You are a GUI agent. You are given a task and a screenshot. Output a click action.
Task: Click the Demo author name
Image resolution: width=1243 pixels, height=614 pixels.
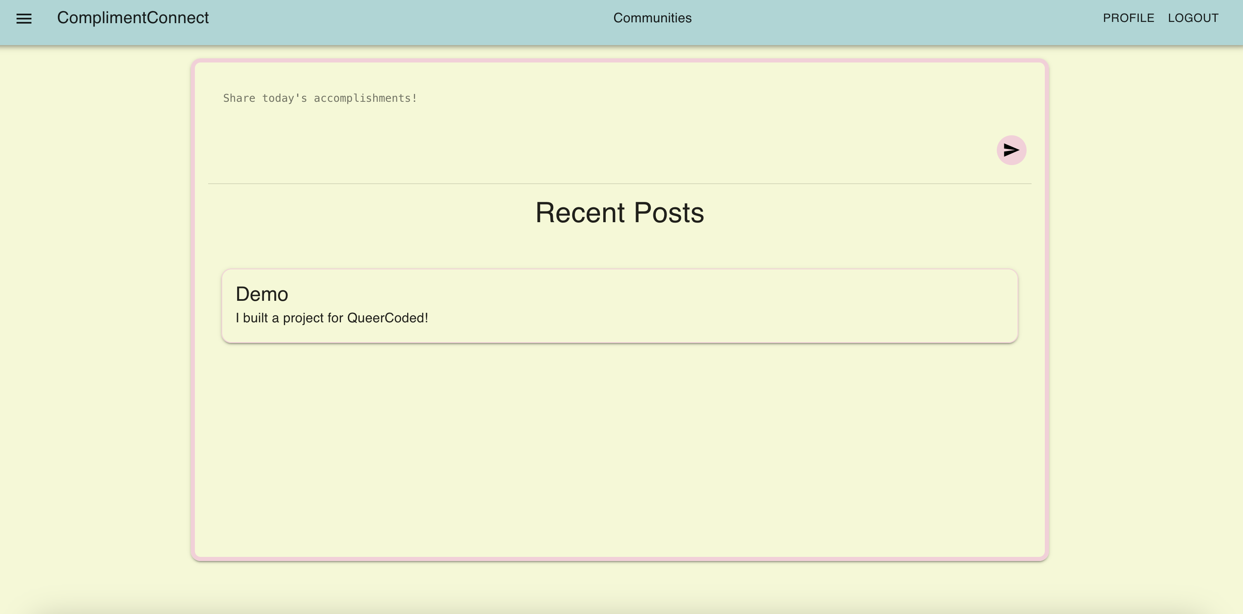coord(262,294)
